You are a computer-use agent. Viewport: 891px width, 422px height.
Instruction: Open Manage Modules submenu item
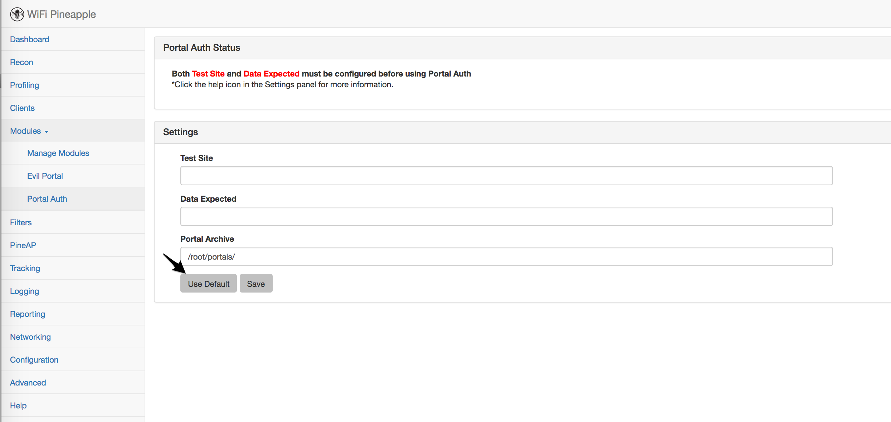[58, 153]
